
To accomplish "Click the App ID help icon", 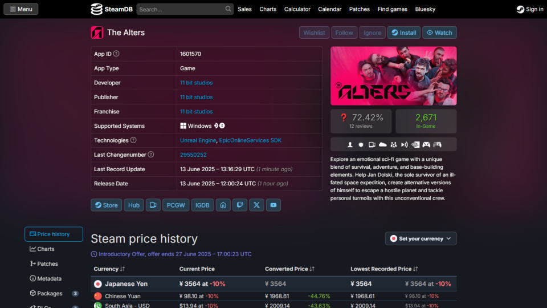I will pyautogui.click(x=116, y=54).
